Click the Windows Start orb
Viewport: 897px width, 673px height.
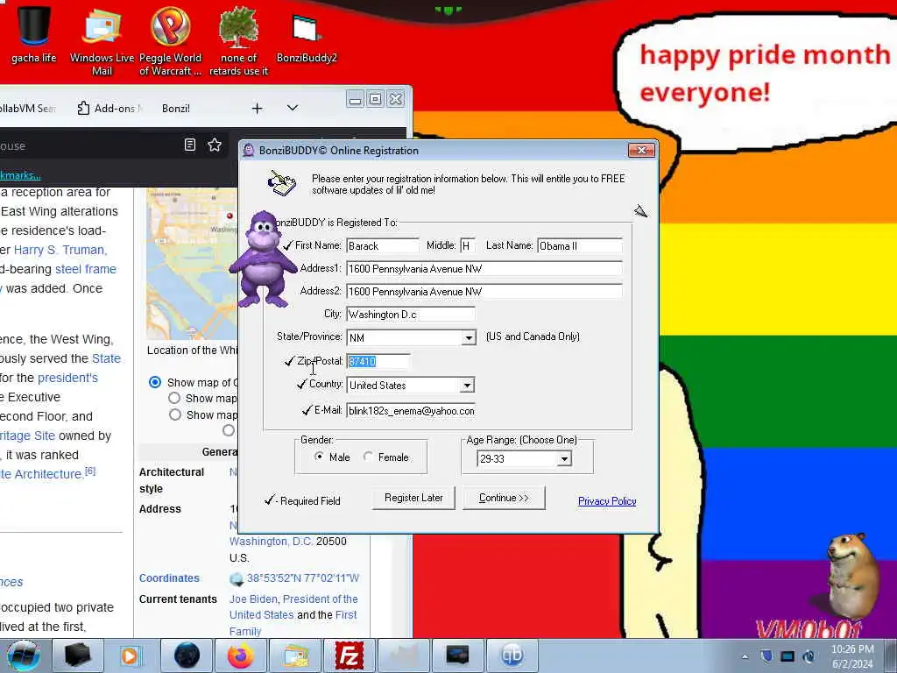pos(24,655)
